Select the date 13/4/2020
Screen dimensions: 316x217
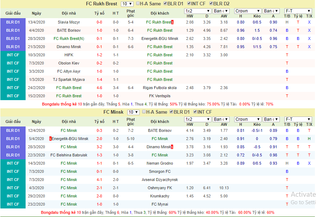coord(37,22)
